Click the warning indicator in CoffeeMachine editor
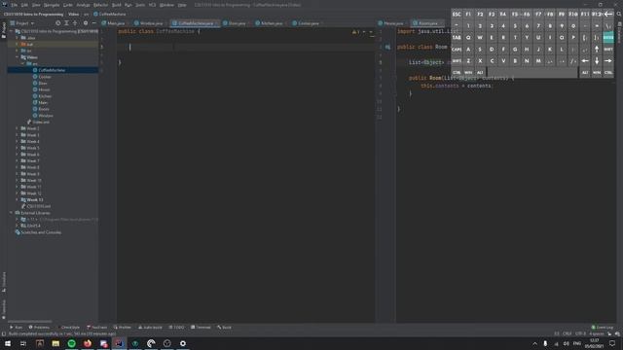 [355, 32]
